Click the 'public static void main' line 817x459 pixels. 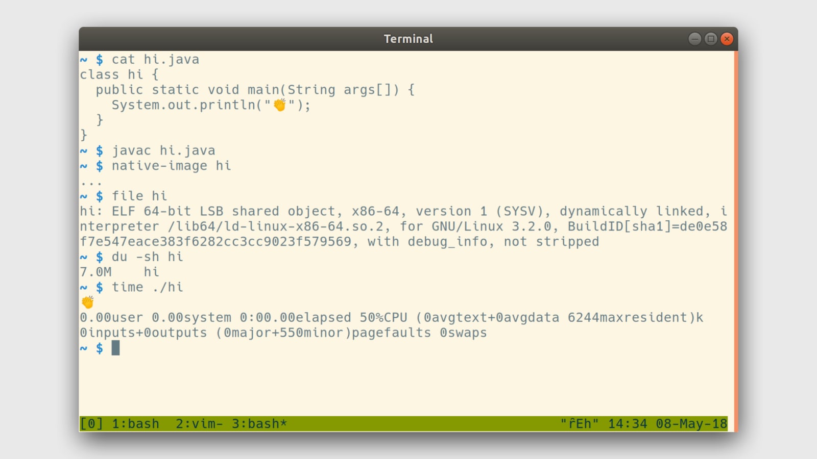pyautogui.click(x=255, y=90)
